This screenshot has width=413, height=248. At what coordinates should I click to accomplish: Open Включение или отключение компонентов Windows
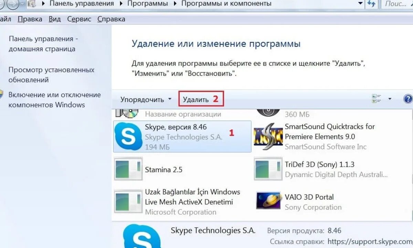[x=55, y=100]
